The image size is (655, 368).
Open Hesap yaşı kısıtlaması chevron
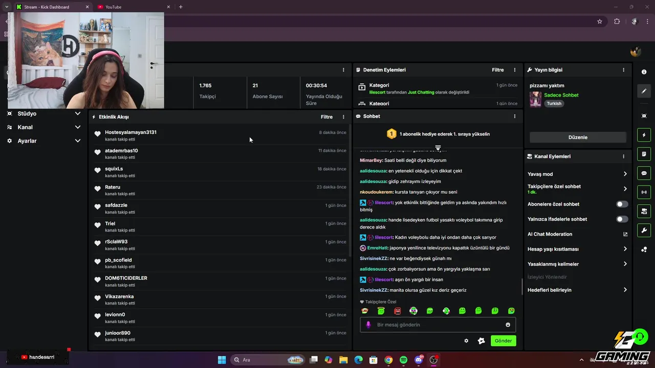click(x=625, y=249)
